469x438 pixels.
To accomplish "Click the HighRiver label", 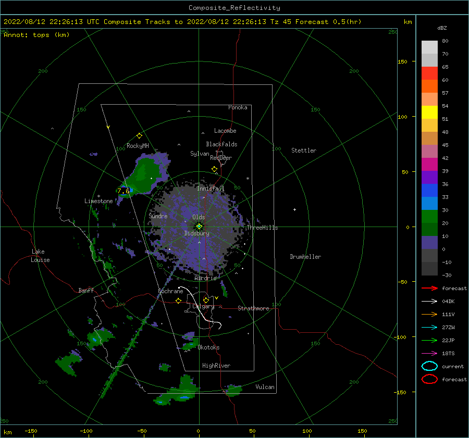I will [x=216, y=366].
